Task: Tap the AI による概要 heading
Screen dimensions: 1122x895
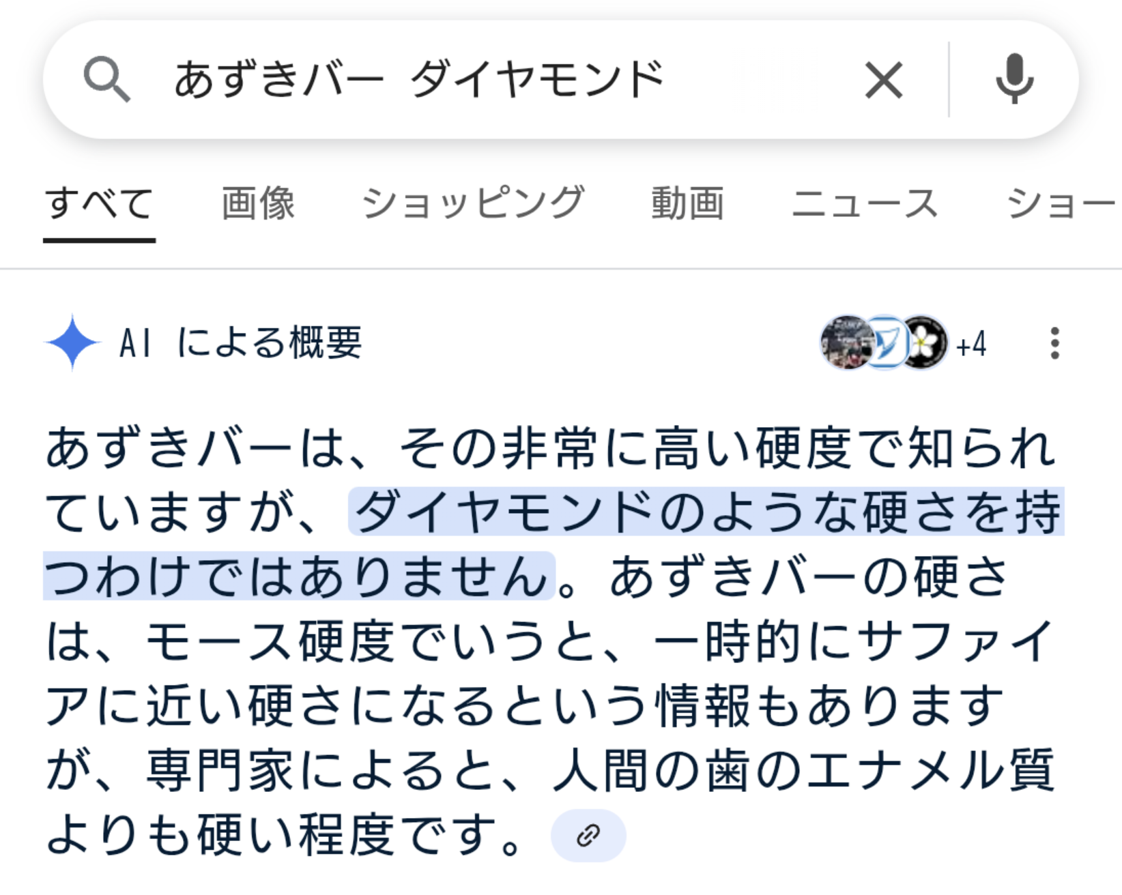Action: 240,342
